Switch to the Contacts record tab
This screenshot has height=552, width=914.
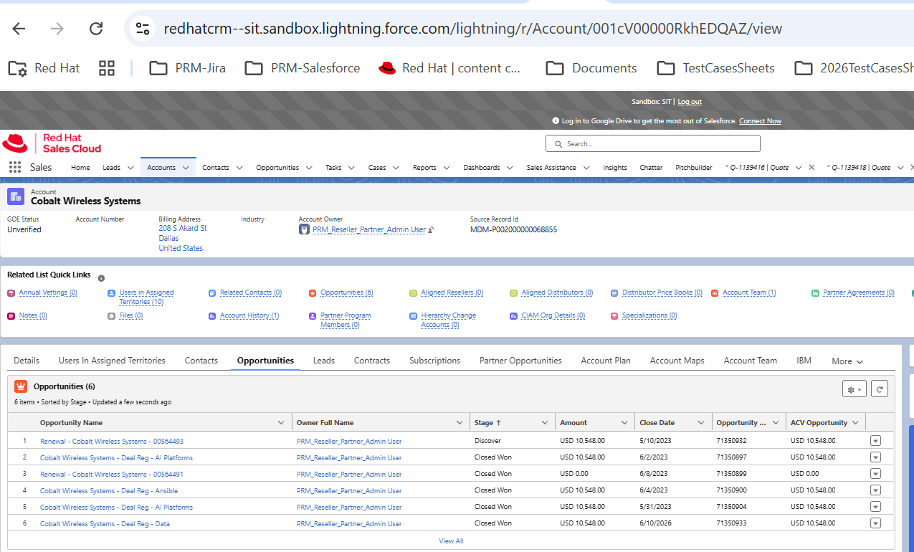click(x=201, y=361)
